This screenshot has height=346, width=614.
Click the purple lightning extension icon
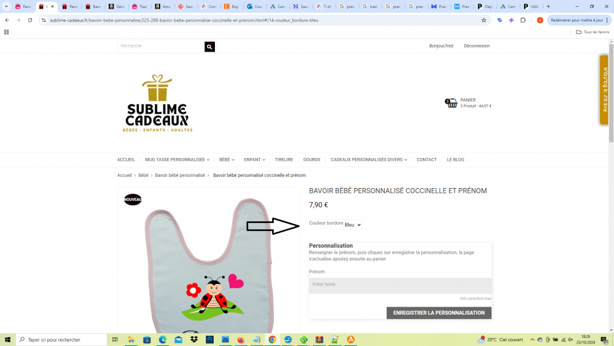point(511,20)
